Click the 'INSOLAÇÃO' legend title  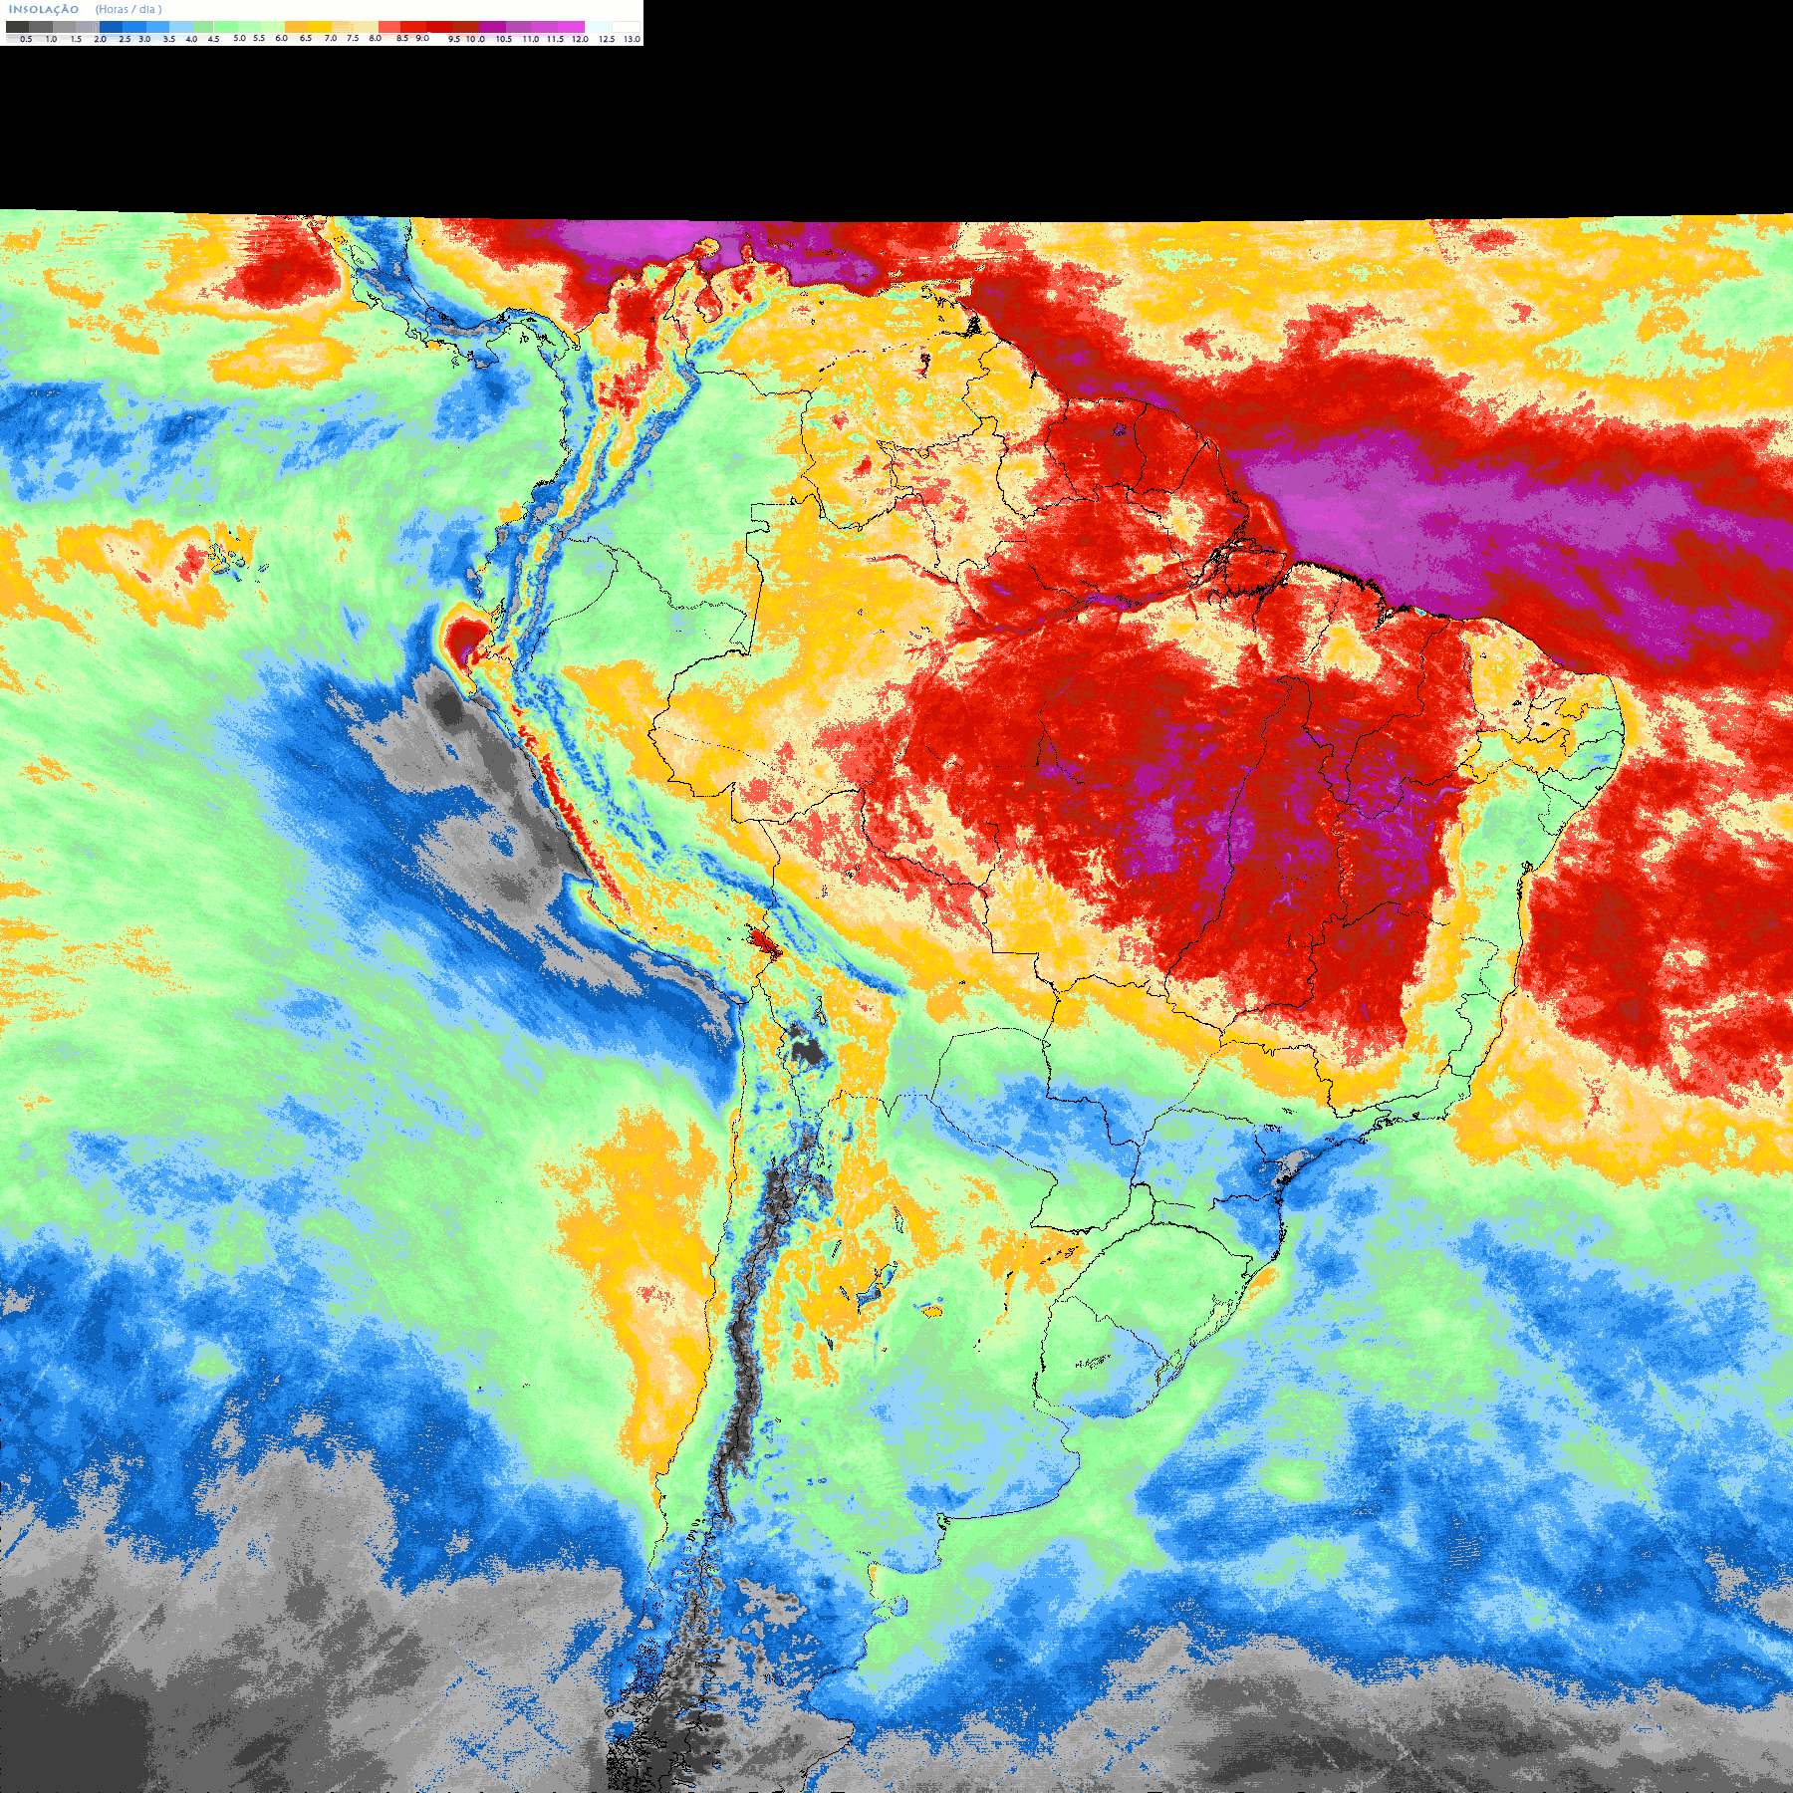coord(44,9)
